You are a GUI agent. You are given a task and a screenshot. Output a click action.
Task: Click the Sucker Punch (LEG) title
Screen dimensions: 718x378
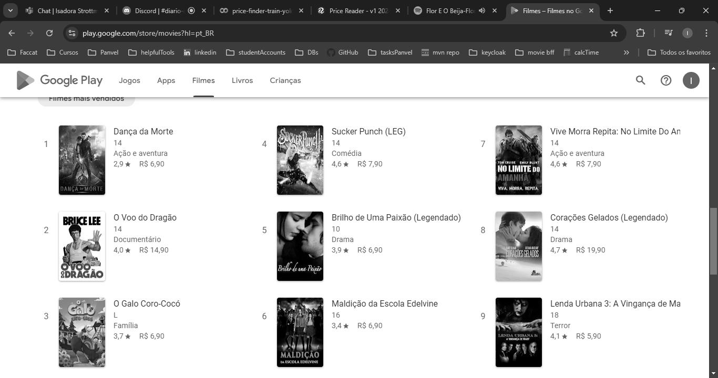point(368,131)
